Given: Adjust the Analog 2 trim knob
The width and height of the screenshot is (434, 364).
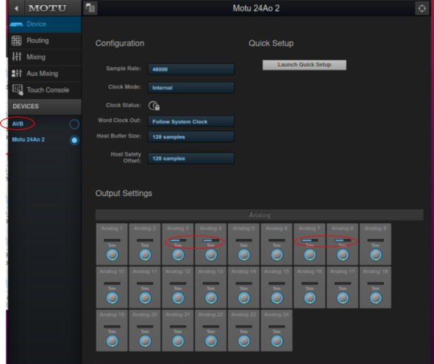Looking at the screenshot, I should coord(145,255).
